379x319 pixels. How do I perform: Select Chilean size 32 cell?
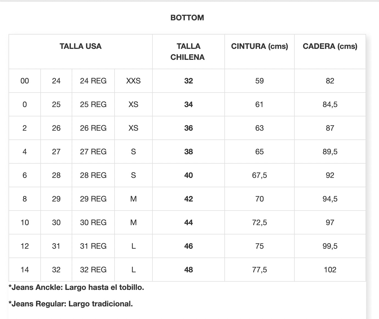click(x=189, y=81)
